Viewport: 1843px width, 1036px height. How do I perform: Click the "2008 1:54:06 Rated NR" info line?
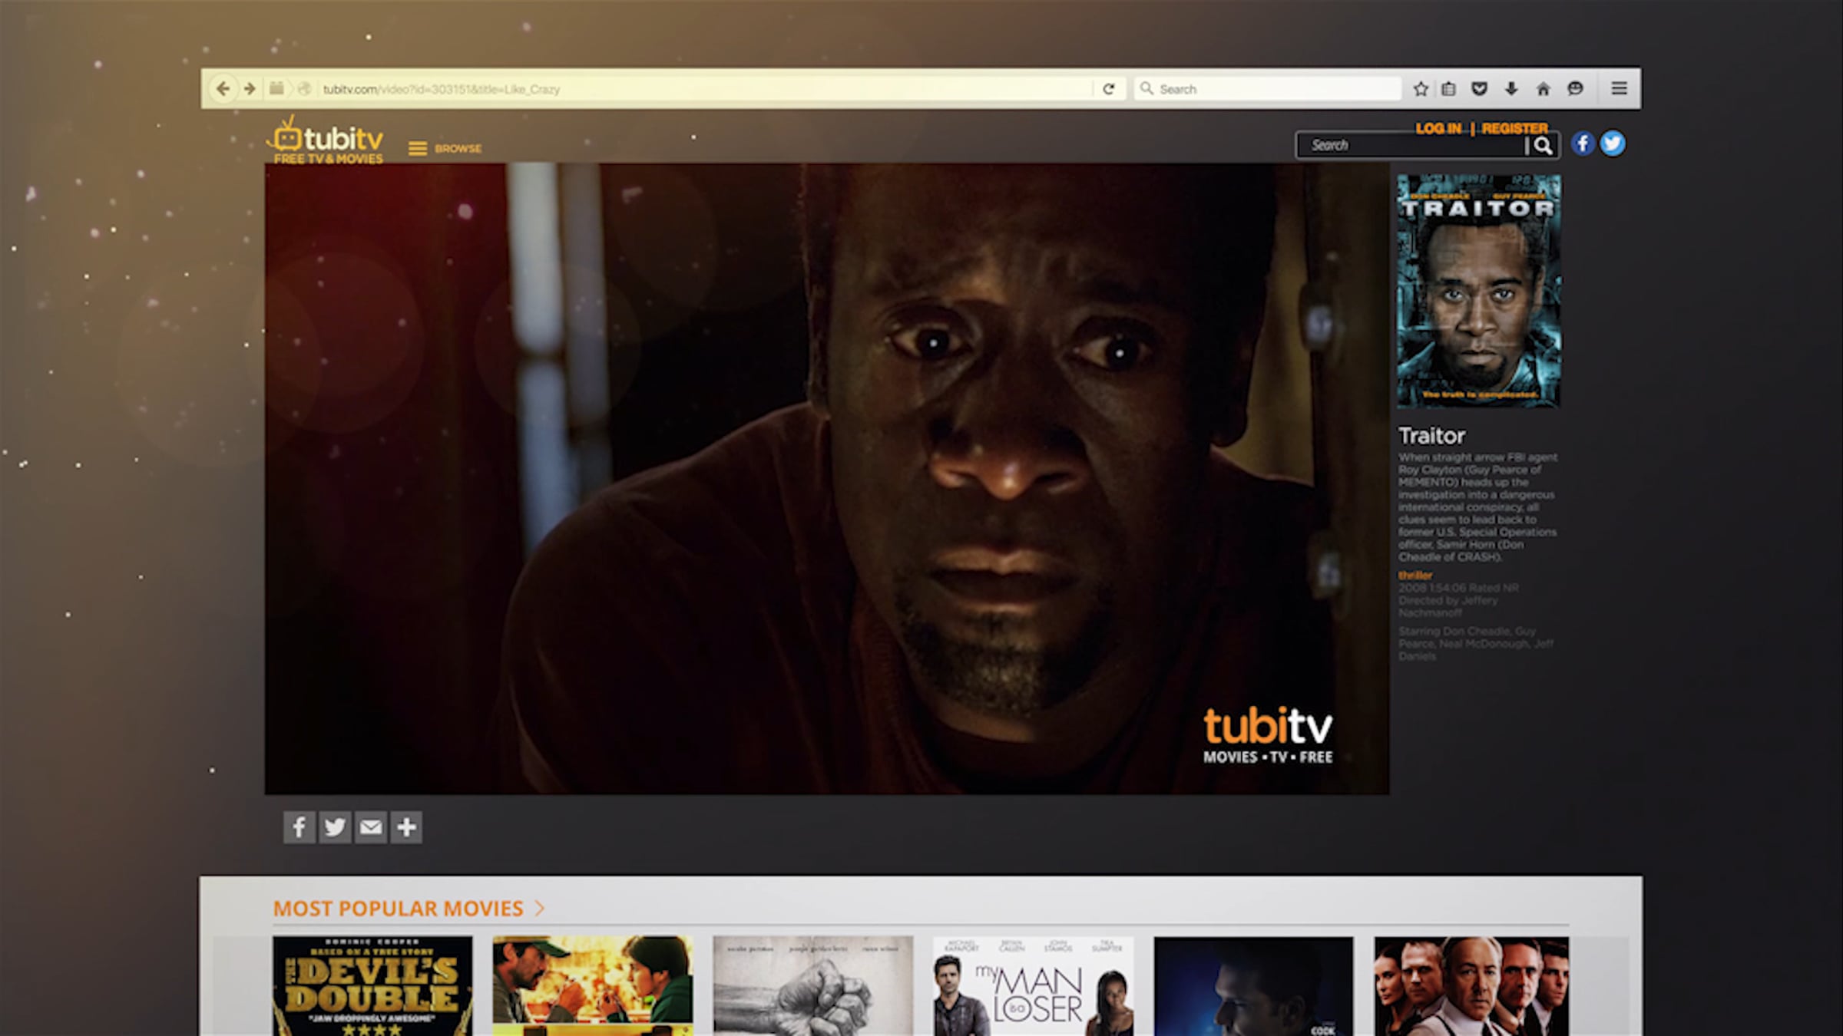point(1458,588)
